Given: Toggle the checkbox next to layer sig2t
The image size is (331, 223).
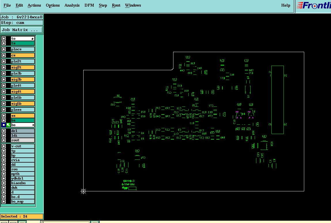Looking at the screenshot, I should (x=3, y=67).
